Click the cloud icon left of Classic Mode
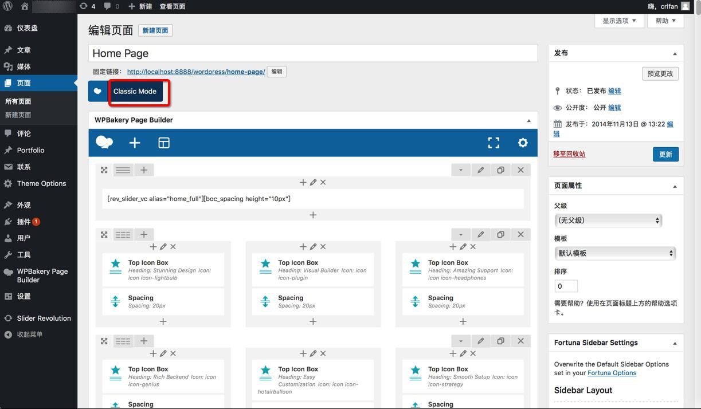The height and width of the screenshot is (409, 701). [97, 91]
